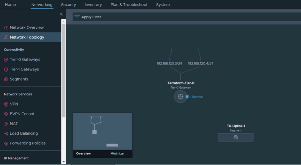Minimize the Overview minimap panel

[119, 154]
